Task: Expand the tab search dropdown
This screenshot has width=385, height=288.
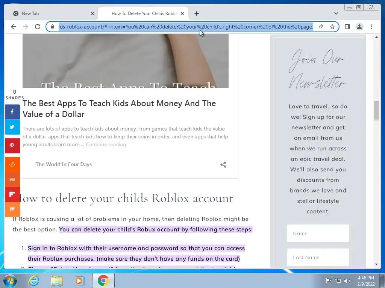Action: point(336,13)
